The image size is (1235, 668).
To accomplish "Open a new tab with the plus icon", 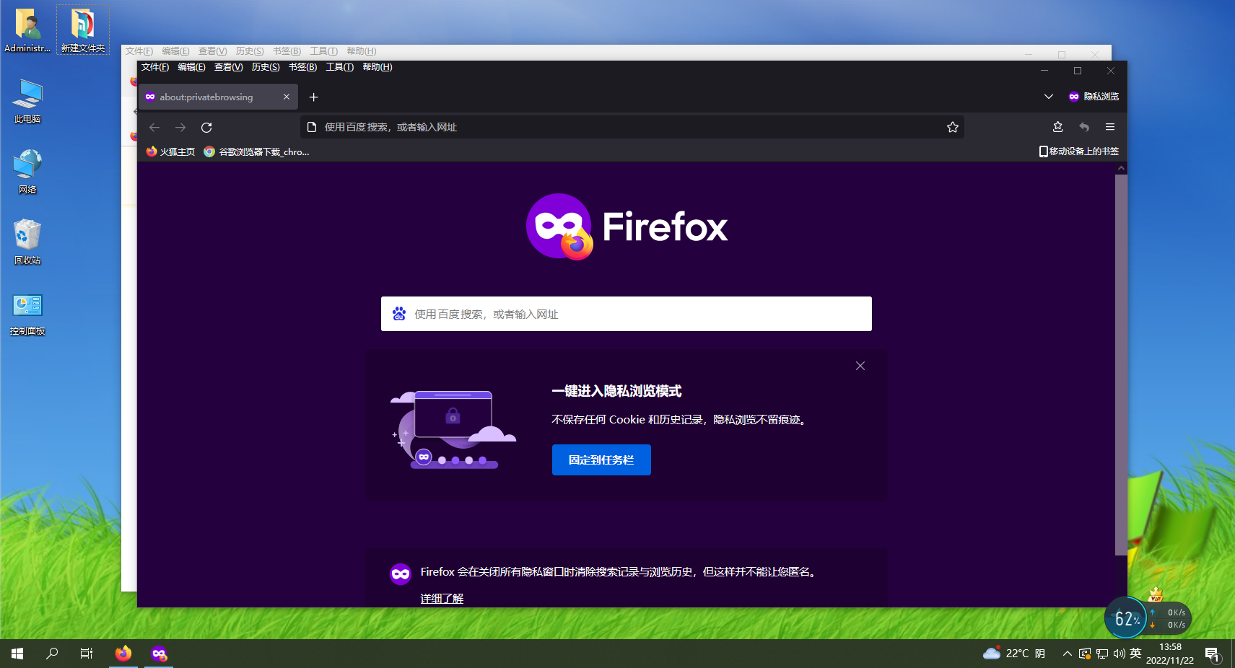I will (x=313, y=97).
